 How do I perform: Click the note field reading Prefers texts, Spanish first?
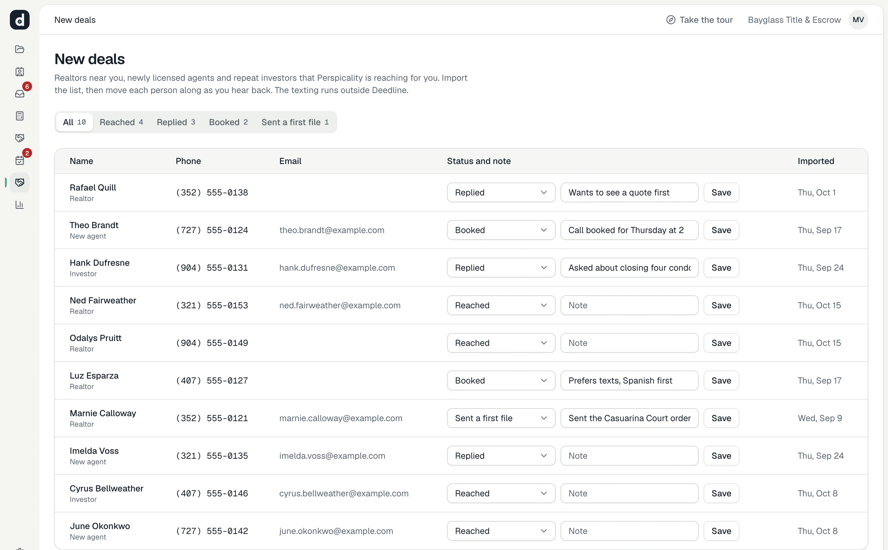[629, 380]
